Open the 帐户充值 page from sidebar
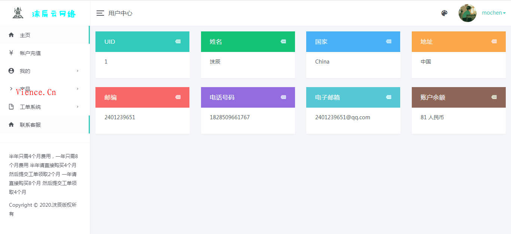Image resolution: width=511 pixels, height=234 pixels. 30,53
